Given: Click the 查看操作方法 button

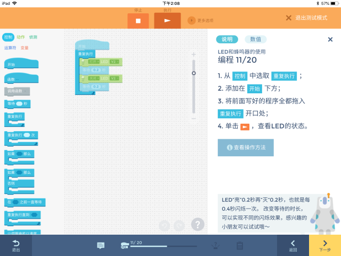Looking at the screenshot, I should 246,147.
